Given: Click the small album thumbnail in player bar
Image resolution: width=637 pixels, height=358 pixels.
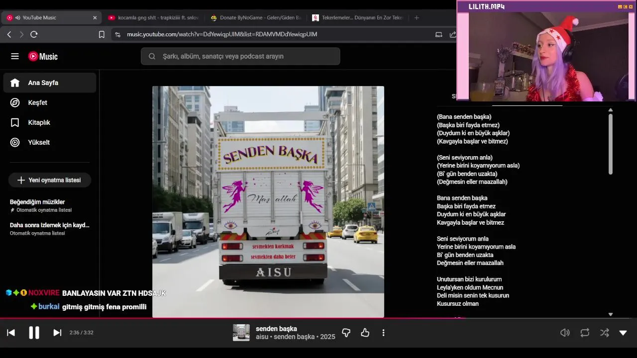Looking at the screenshot, I should click(241, 333).
